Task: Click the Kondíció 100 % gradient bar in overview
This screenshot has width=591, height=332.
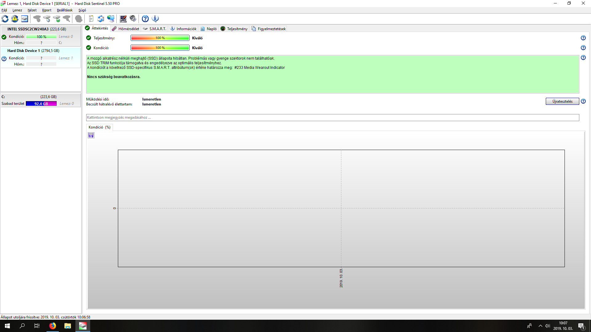Action: 160,48
